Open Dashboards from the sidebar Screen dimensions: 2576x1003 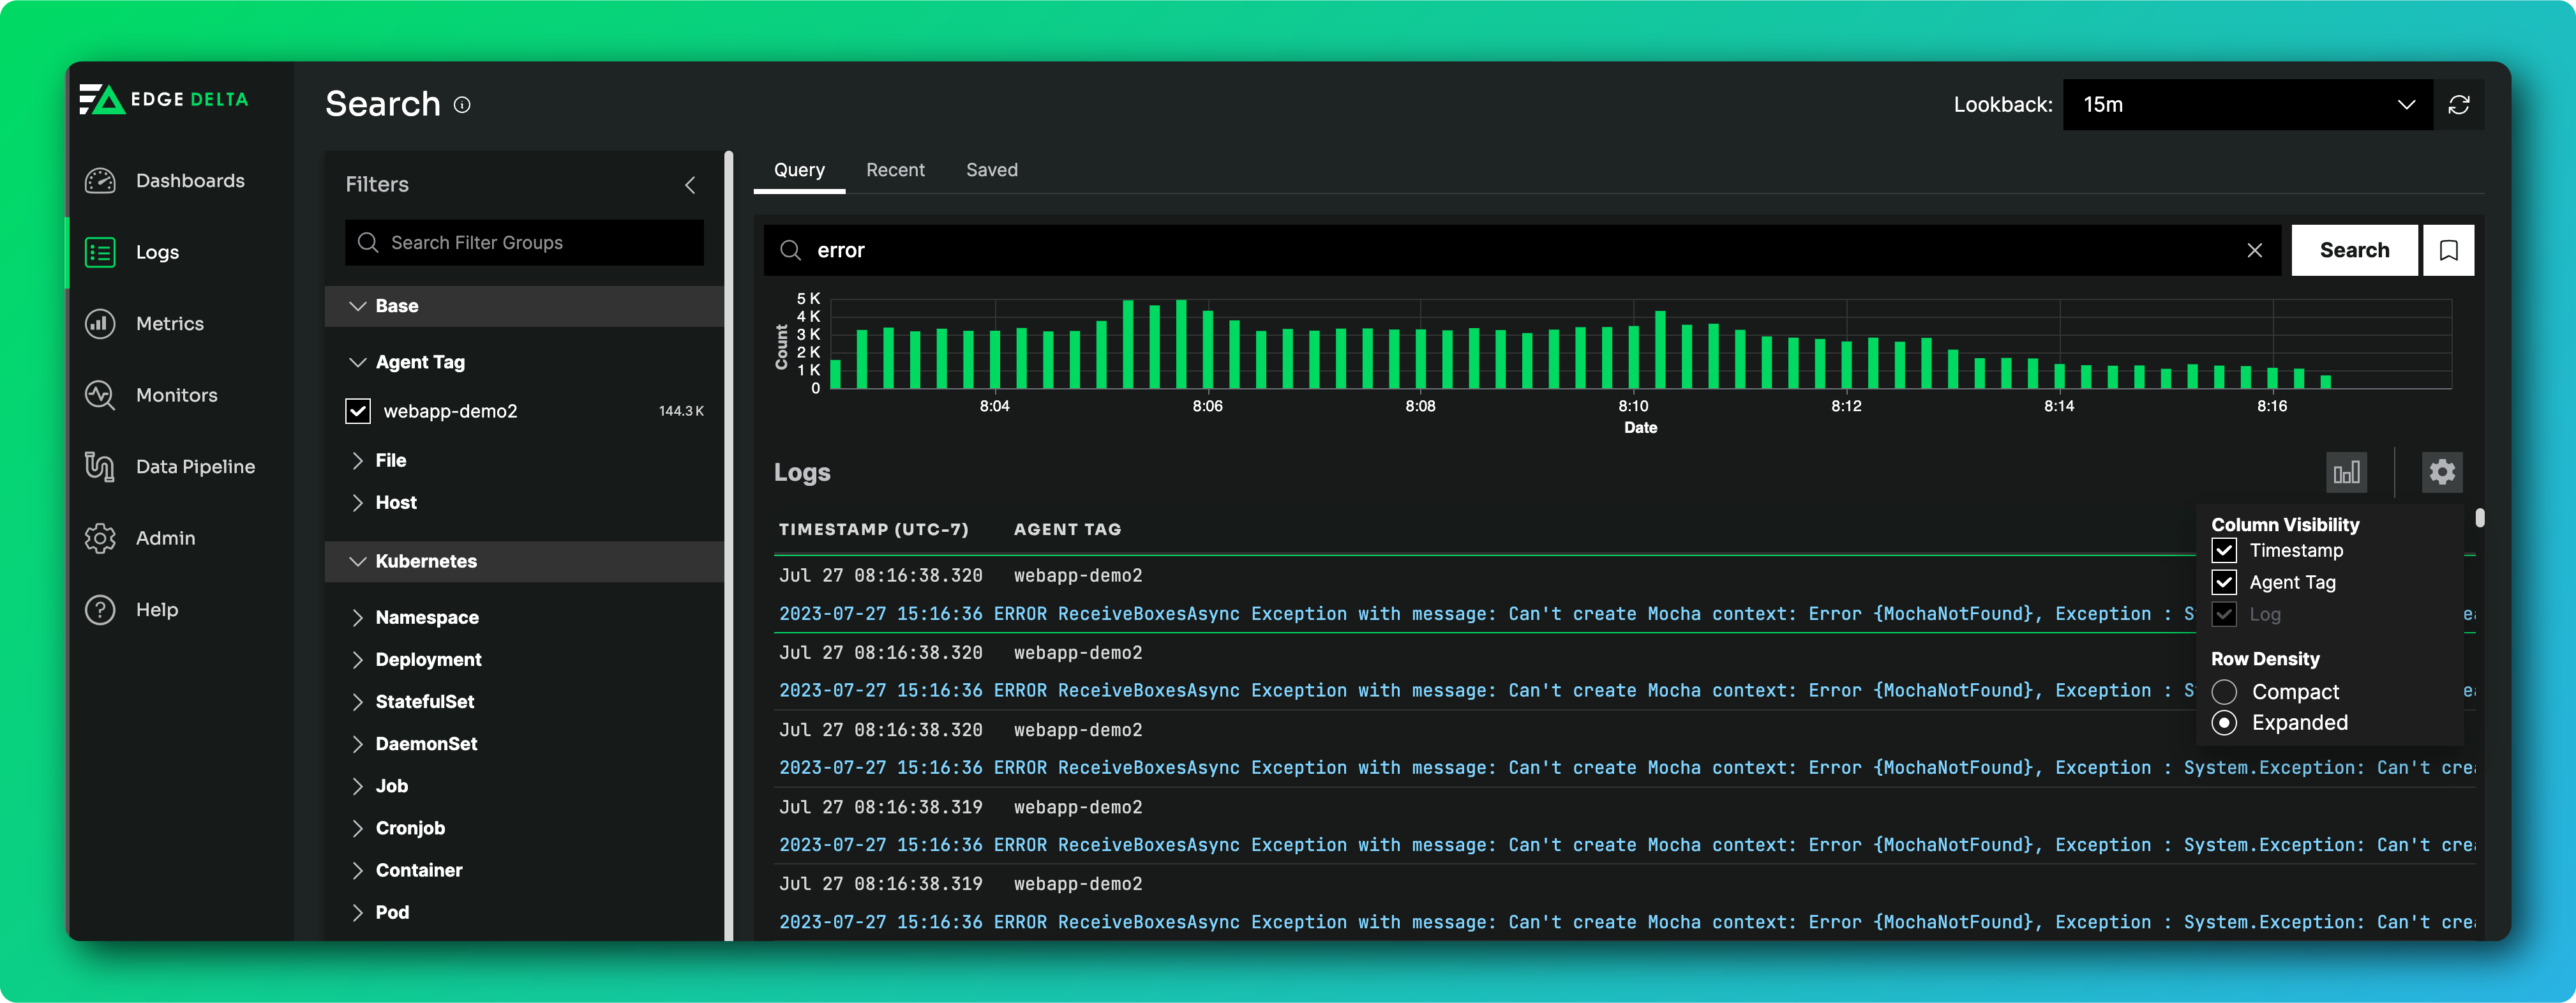189,181
